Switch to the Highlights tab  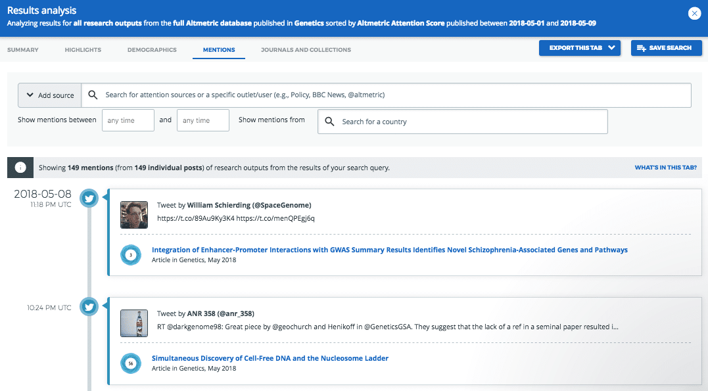(x=83, y=50)
